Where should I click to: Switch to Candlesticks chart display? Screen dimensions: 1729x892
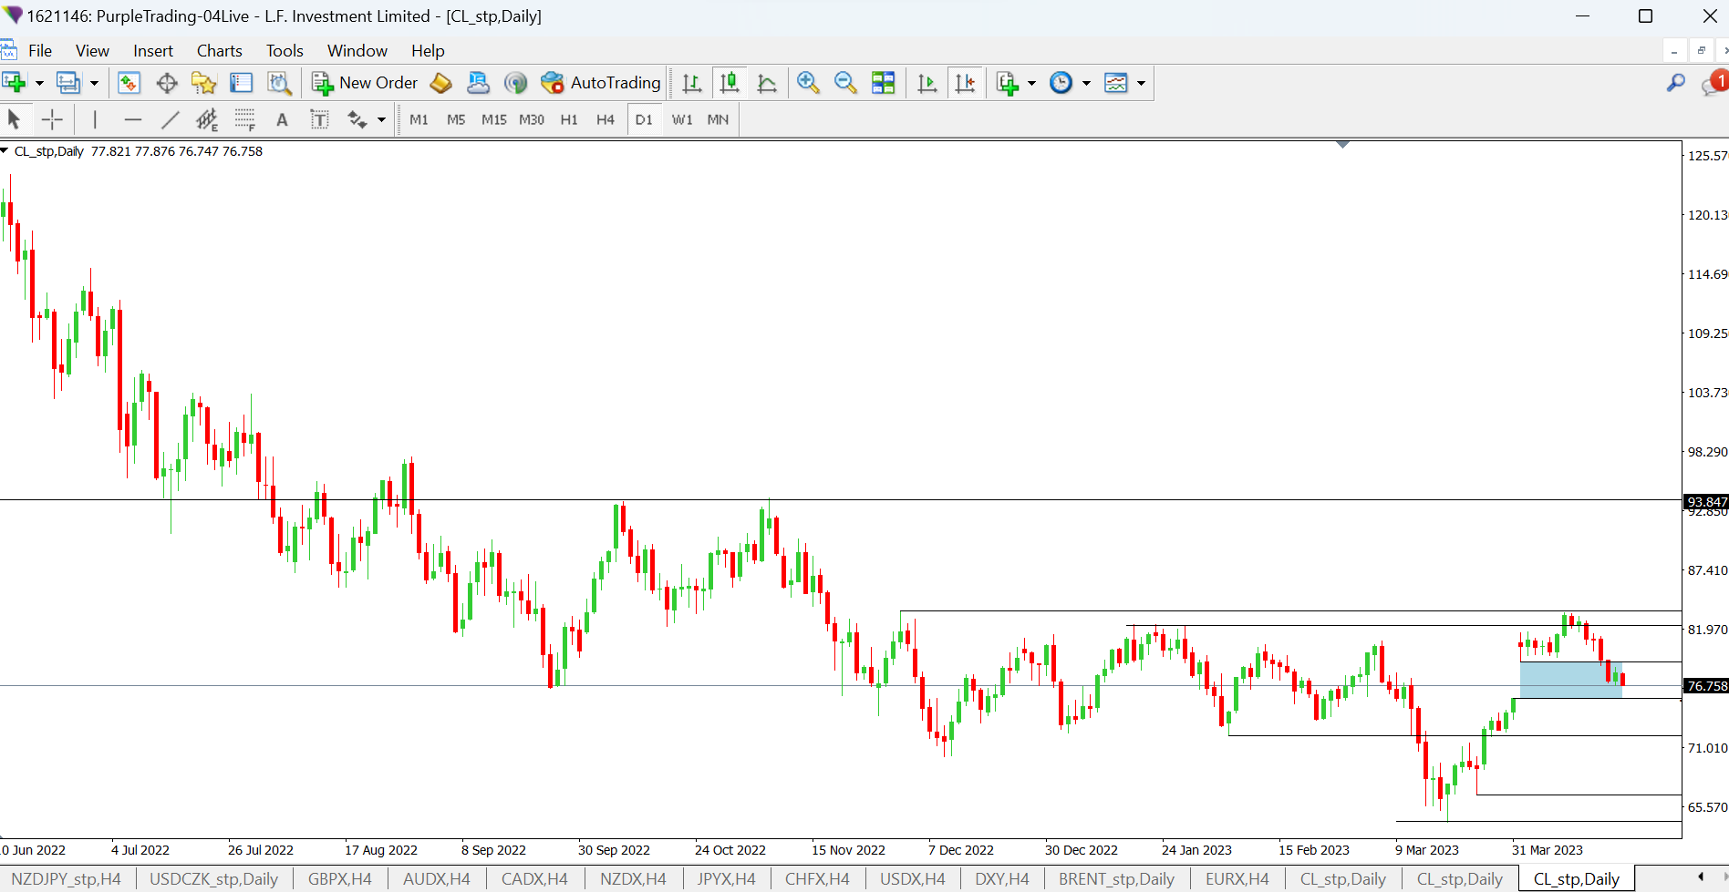point(729,83)
